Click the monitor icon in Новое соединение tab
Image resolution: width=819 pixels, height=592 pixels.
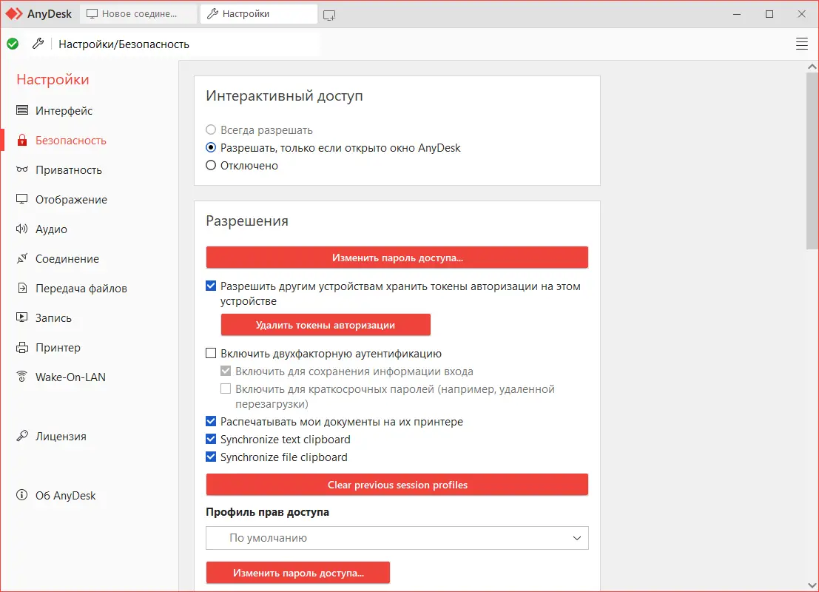(x=92, y=14)
